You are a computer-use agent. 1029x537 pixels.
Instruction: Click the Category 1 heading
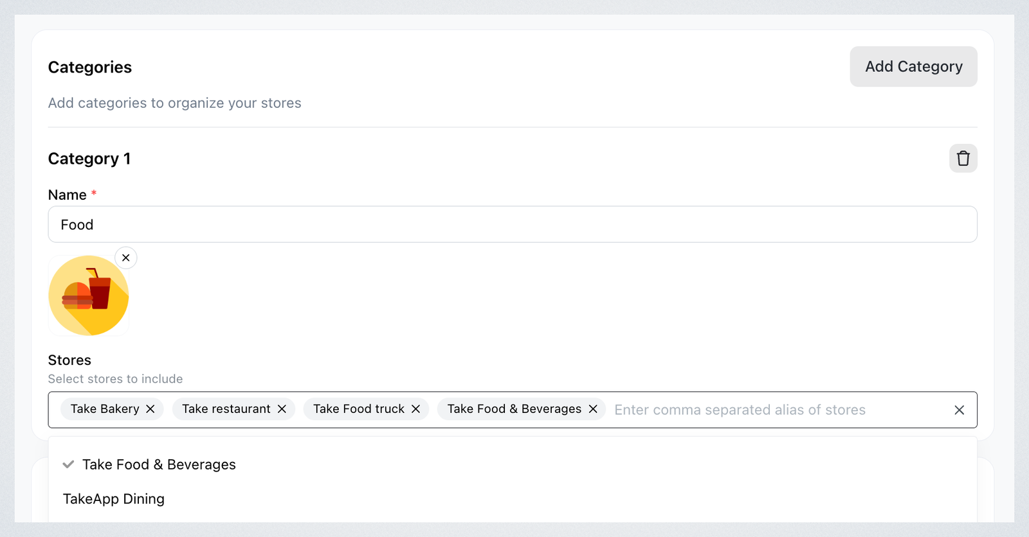coord(89,159)
